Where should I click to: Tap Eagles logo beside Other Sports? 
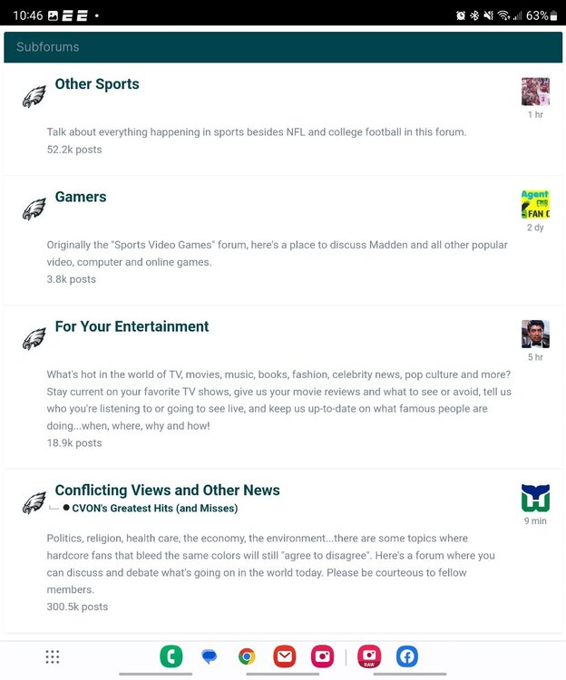[x=34, y=96]
